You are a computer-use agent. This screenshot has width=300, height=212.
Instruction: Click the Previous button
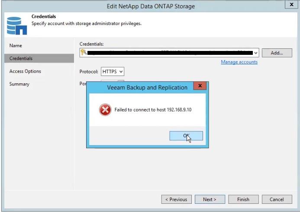click(x=177, y=199)
